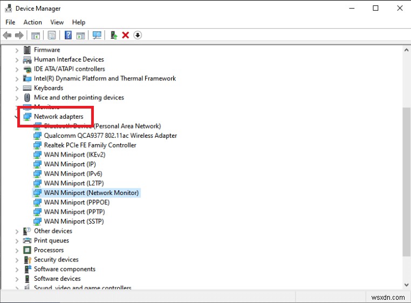Expand the Keyboards node
The width and height of the screenshot is (411, 303).
[17, 89]
